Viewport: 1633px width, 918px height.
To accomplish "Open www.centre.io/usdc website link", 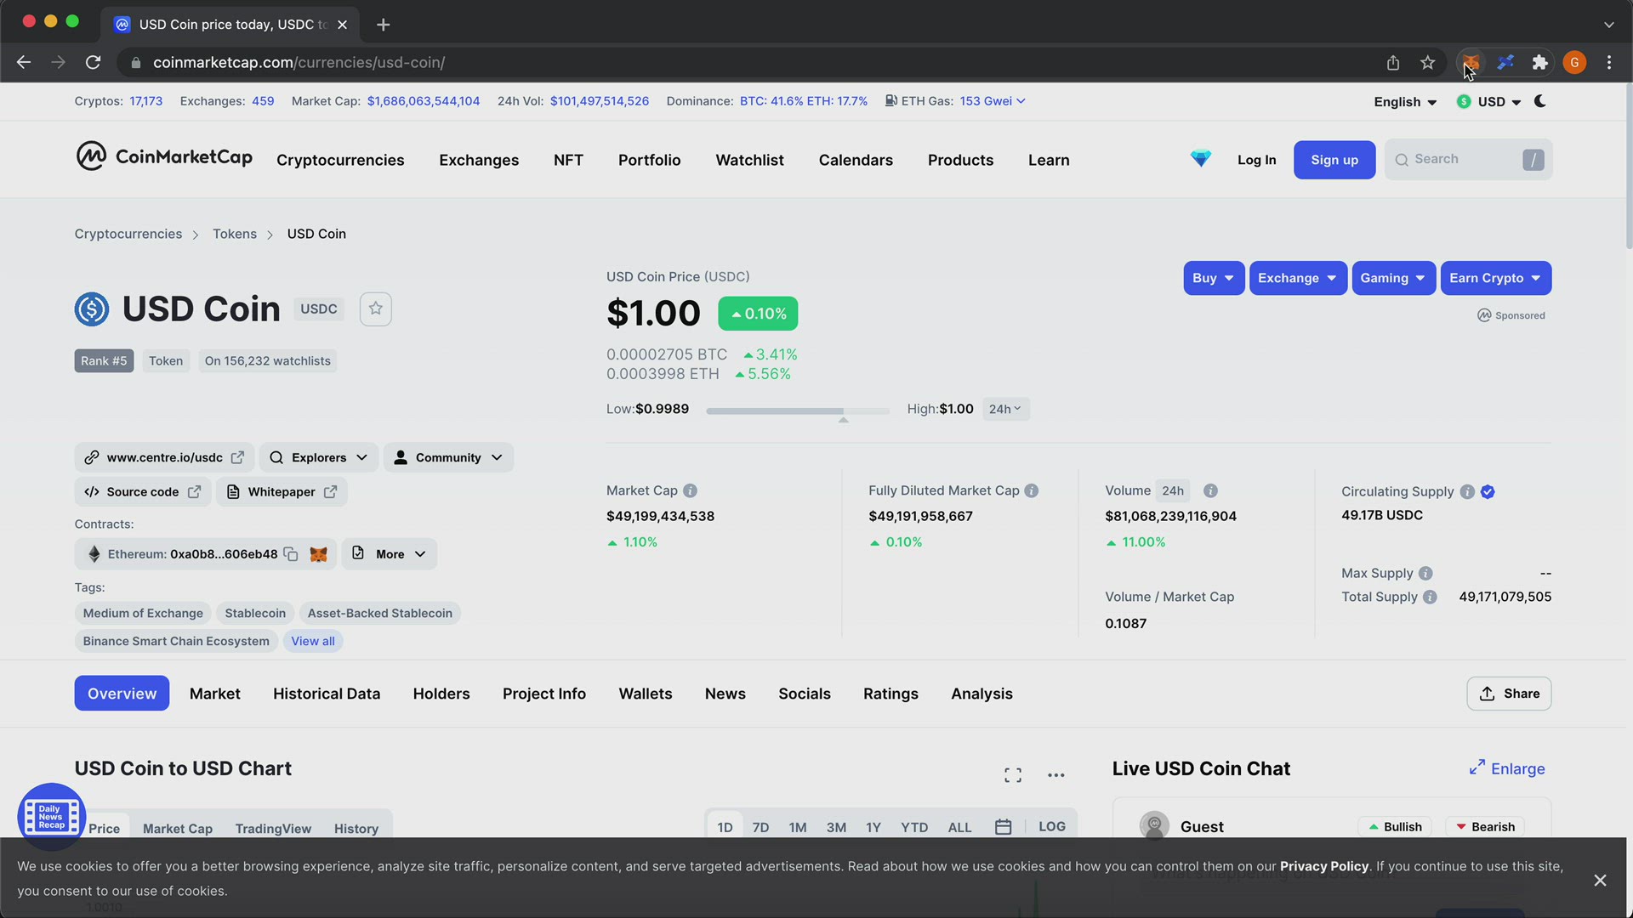I will point(164,457).
